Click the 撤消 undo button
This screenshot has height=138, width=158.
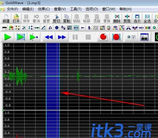pos(36,19)
